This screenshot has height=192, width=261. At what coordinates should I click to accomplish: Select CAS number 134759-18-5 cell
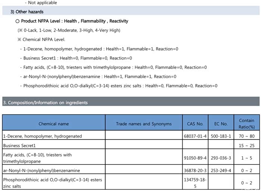(195, 183)
